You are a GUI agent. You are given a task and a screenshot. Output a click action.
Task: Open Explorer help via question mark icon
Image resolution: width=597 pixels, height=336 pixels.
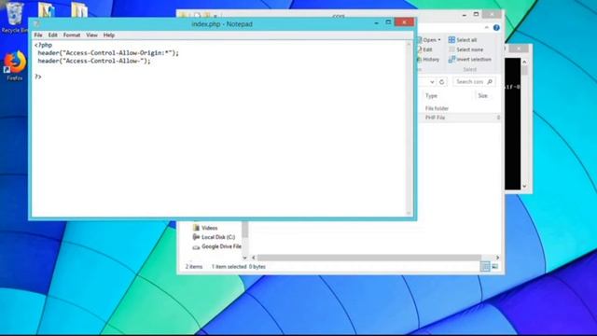(x=496, y=28)
